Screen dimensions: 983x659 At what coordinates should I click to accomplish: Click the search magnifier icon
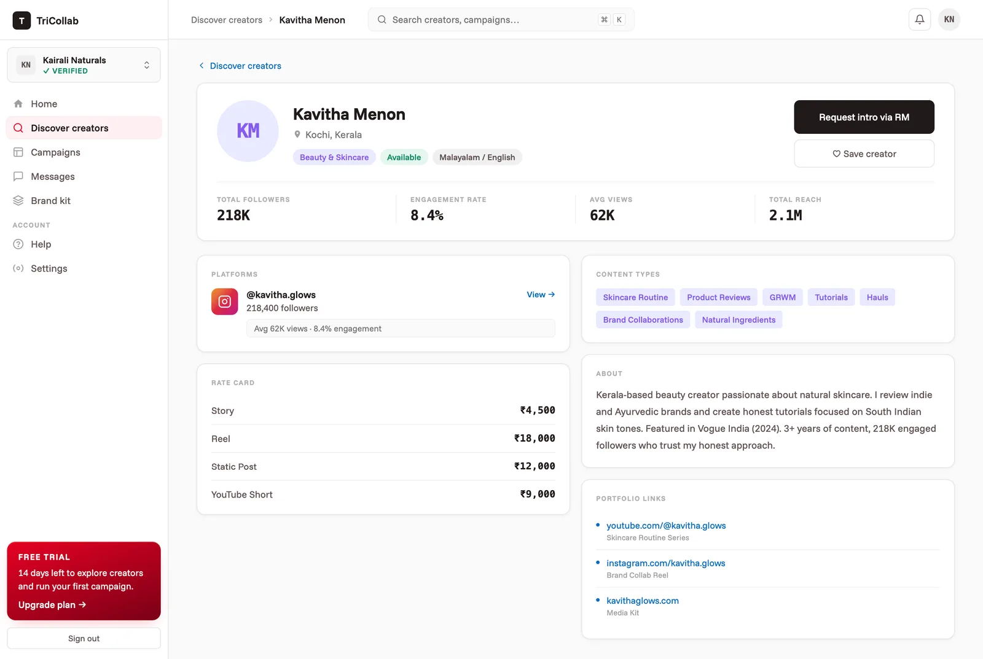(382, 20)
